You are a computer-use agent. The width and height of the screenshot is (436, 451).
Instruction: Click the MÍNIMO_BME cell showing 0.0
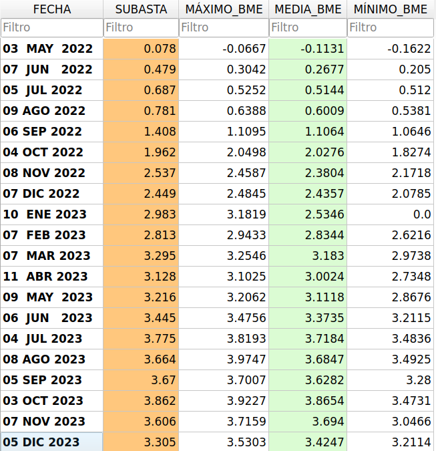pyautogui.click(x=391, y=214)
